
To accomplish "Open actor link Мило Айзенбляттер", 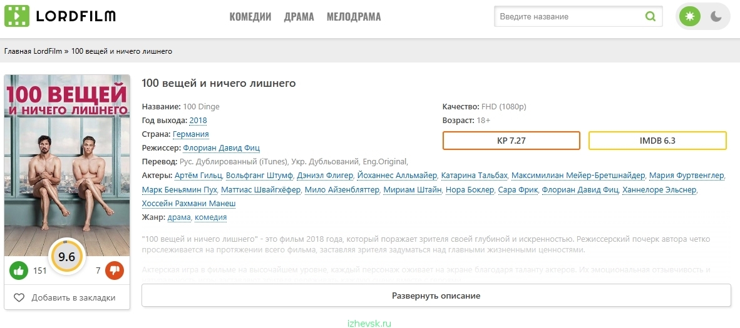I will (342, 189).
